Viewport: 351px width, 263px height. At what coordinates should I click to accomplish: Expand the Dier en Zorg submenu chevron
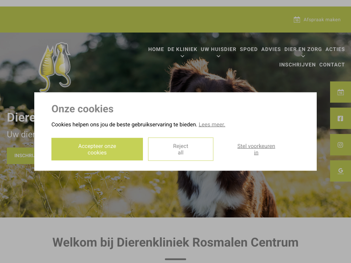(303, 57)
